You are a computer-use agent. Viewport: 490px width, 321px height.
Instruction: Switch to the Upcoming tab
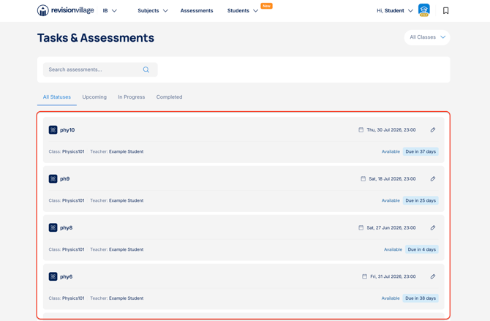click(94, 97)
